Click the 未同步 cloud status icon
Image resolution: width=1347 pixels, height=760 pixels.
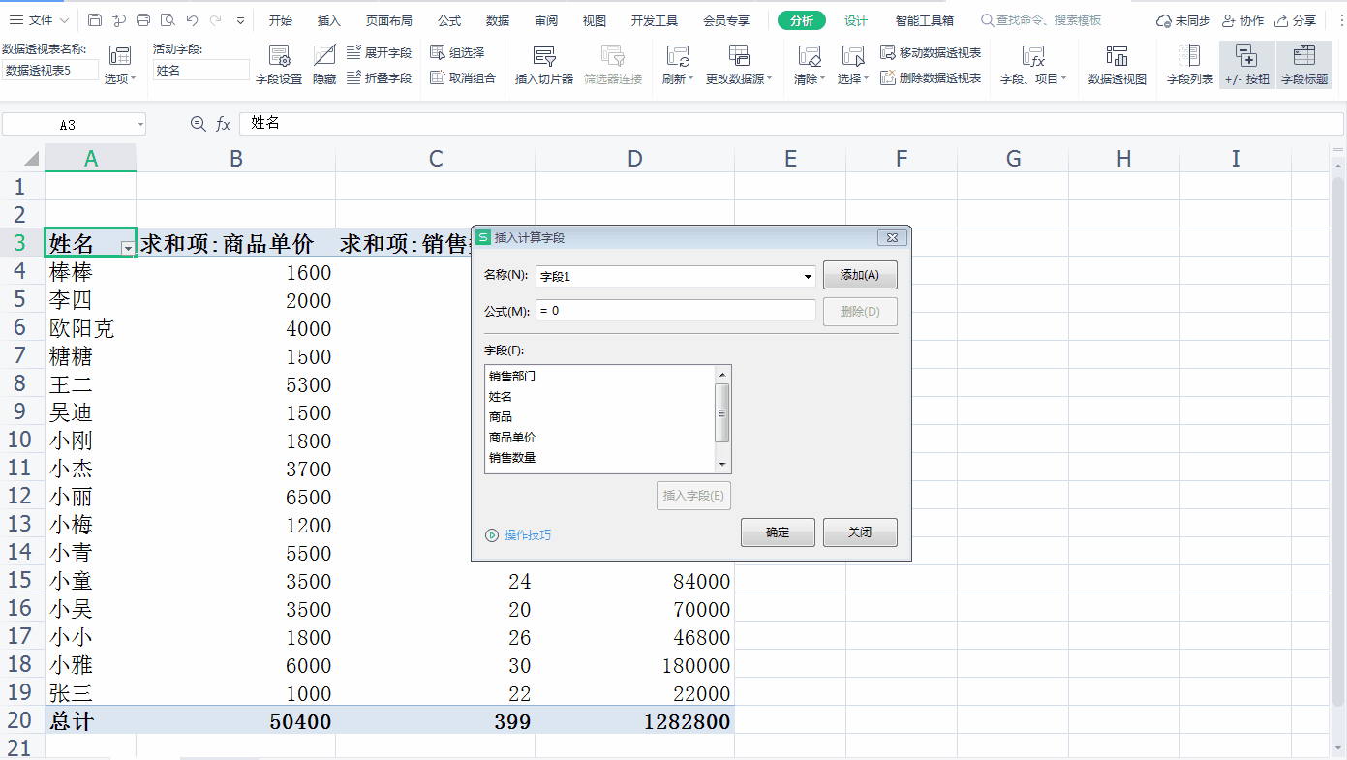[x=1182, y=20]
